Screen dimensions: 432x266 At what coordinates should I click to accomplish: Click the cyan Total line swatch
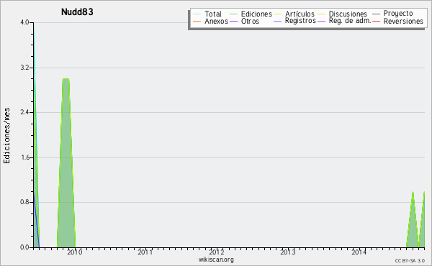point(197,14)
